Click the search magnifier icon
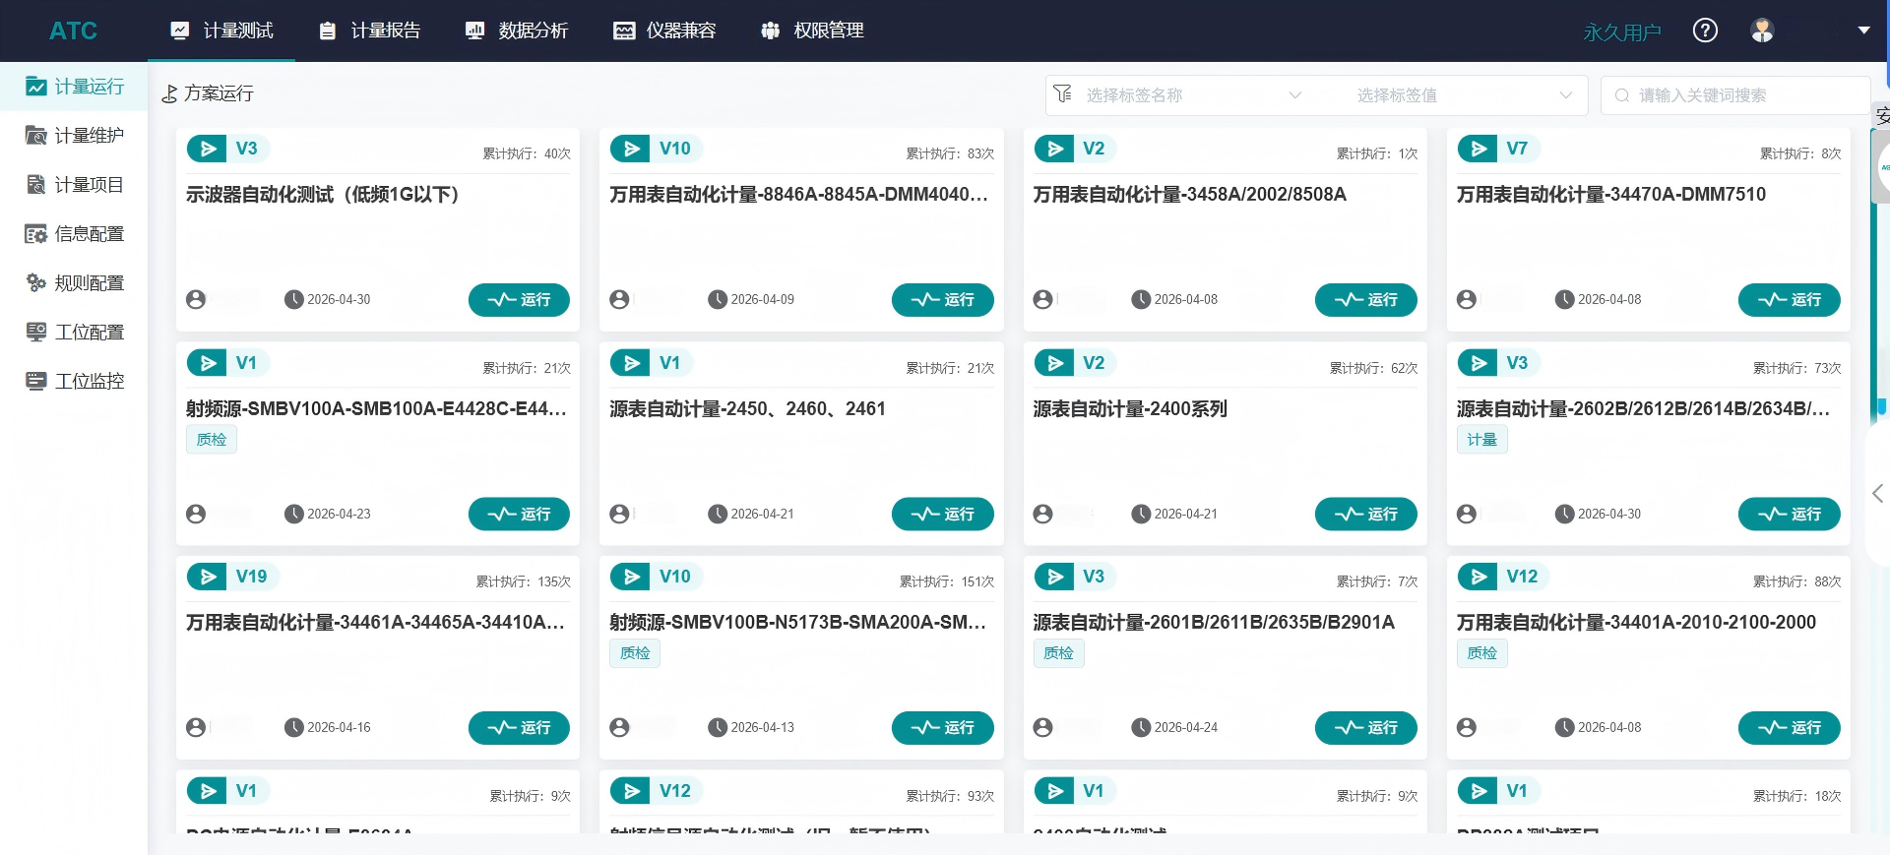1890x855 pixels. [x=1621, y=95]
